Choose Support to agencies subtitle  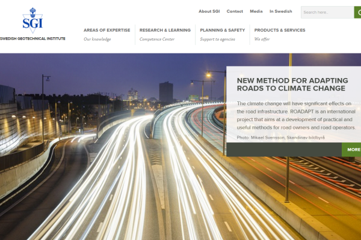click(218, 39)
